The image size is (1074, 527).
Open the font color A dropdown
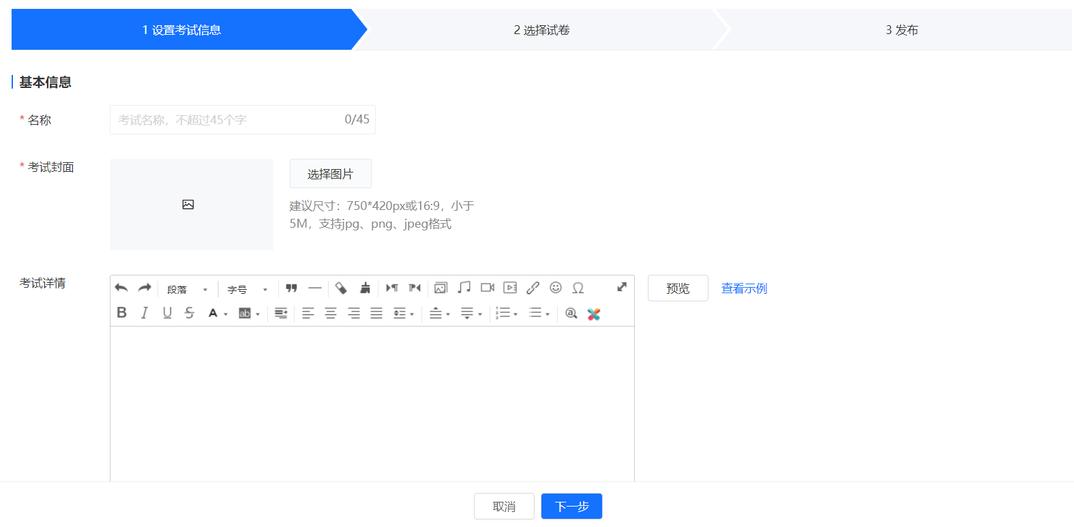218,313
